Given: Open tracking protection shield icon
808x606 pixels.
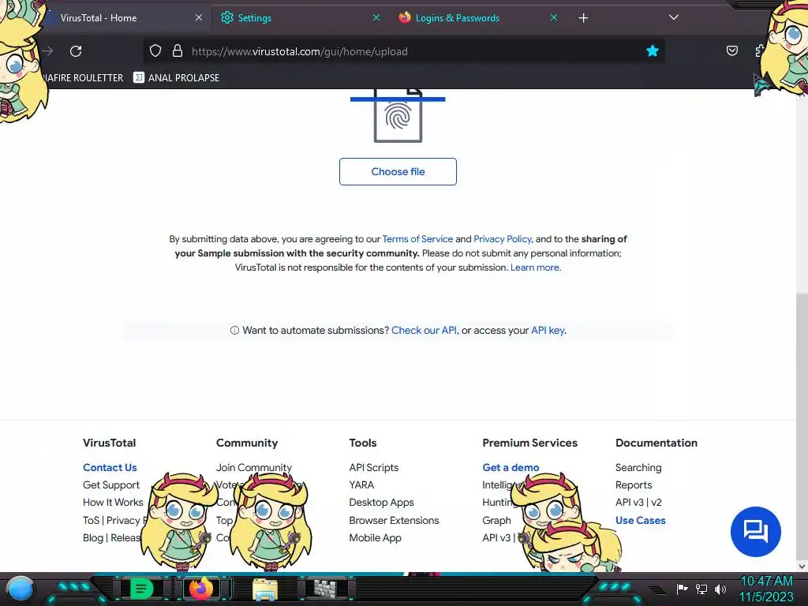Looking at the screenshot, I should pyautogui.click(x=155, y=51).
